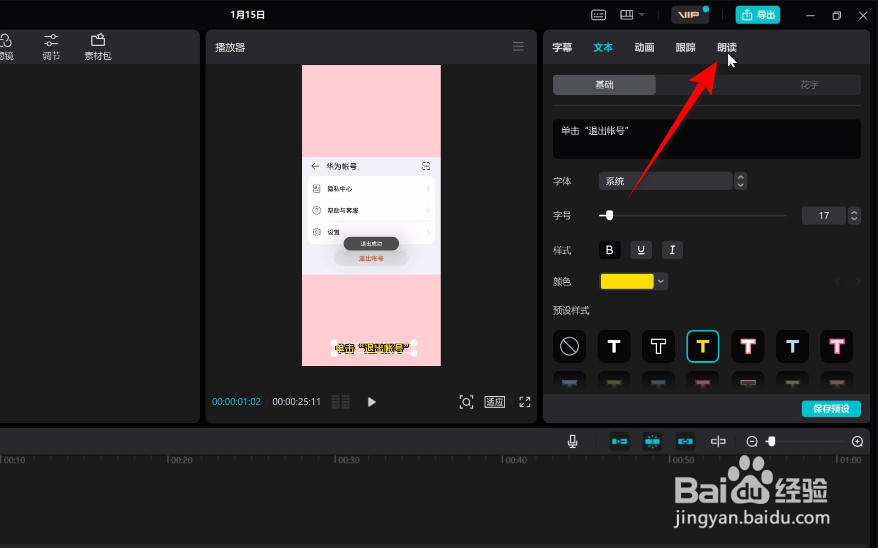Restore down the application window
The height and width of the screenshot is (548, 878).
click(836, 15)
